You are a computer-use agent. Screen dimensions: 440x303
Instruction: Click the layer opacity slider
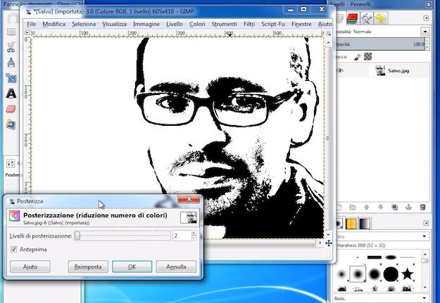[380, 44]
